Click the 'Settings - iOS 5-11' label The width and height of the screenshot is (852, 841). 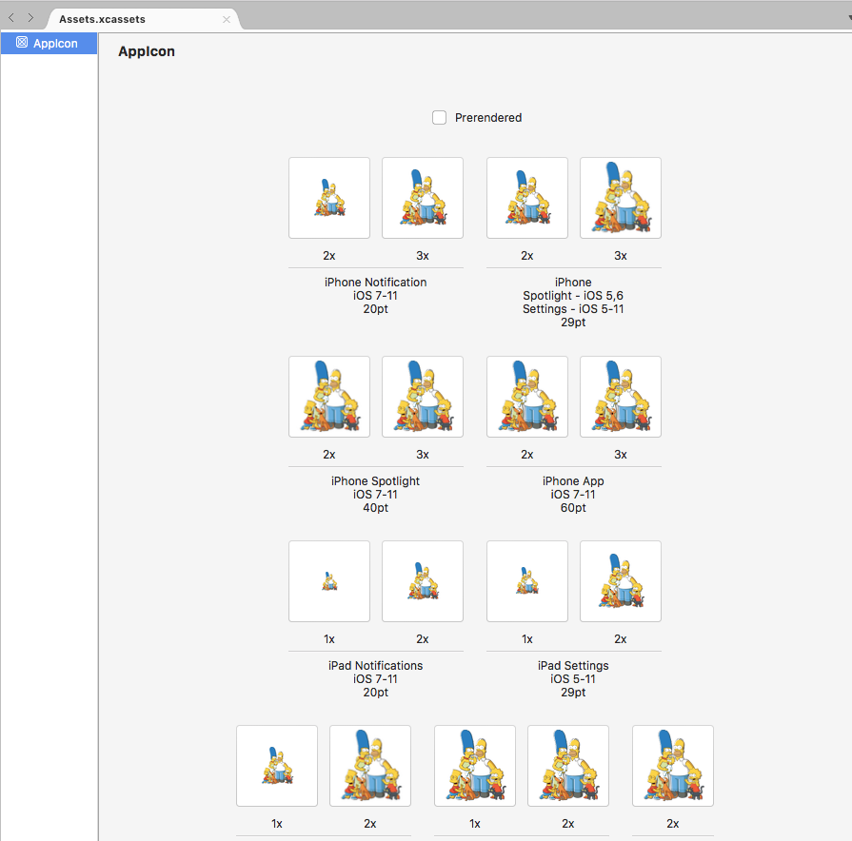573,309
